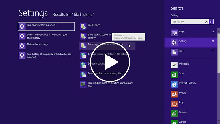Open the People app icon
Screen dimensions: 220x124
tap(174, 94)
